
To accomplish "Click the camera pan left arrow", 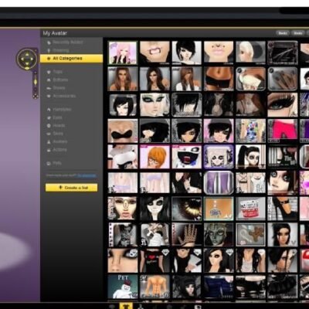I will point(22,59).
